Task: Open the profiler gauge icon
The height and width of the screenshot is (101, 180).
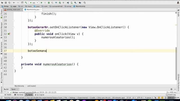Action: pos(56,3)
